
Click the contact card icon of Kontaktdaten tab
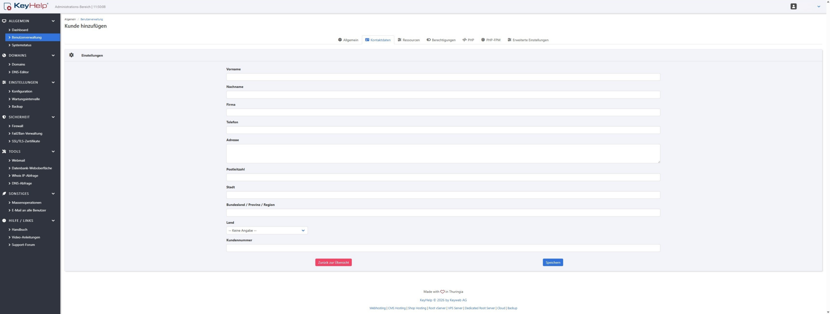(x=367, y=40)
